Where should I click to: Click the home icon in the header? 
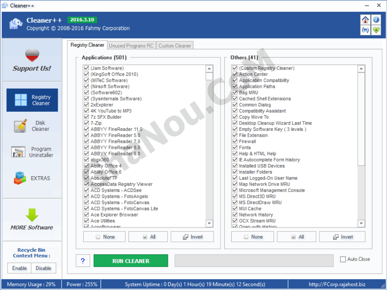pos(365,20)
